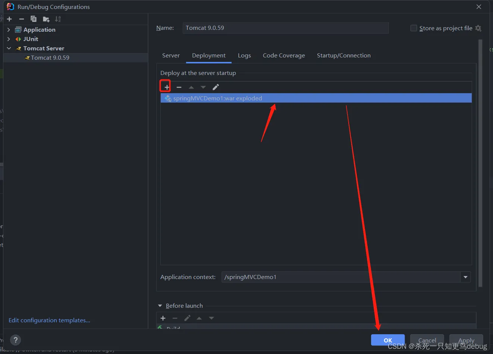The image size is (493, 354).
Task: Collapse the Tomcat Server tree node
Action: tap(9, 48)
